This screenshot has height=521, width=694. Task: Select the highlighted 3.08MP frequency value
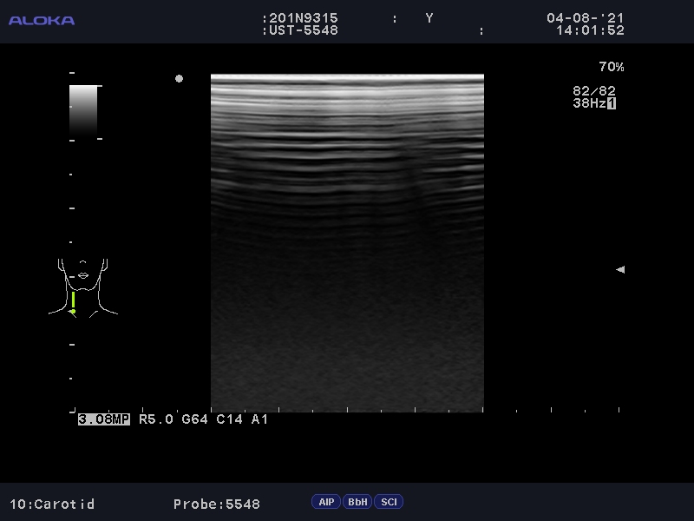pyautogui.click(x=104, y=419)
